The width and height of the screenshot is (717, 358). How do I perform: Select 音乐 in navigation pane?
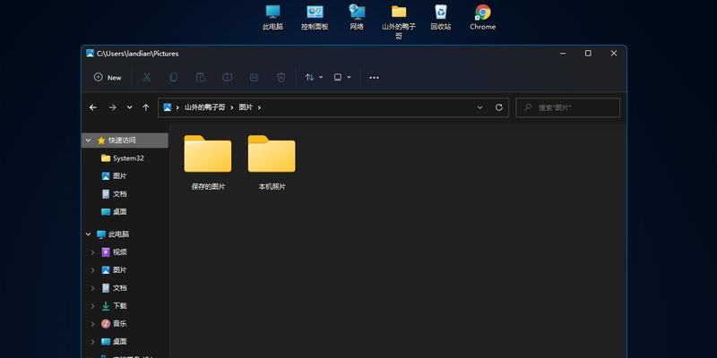pyautogui.click(x=114, y=324)
